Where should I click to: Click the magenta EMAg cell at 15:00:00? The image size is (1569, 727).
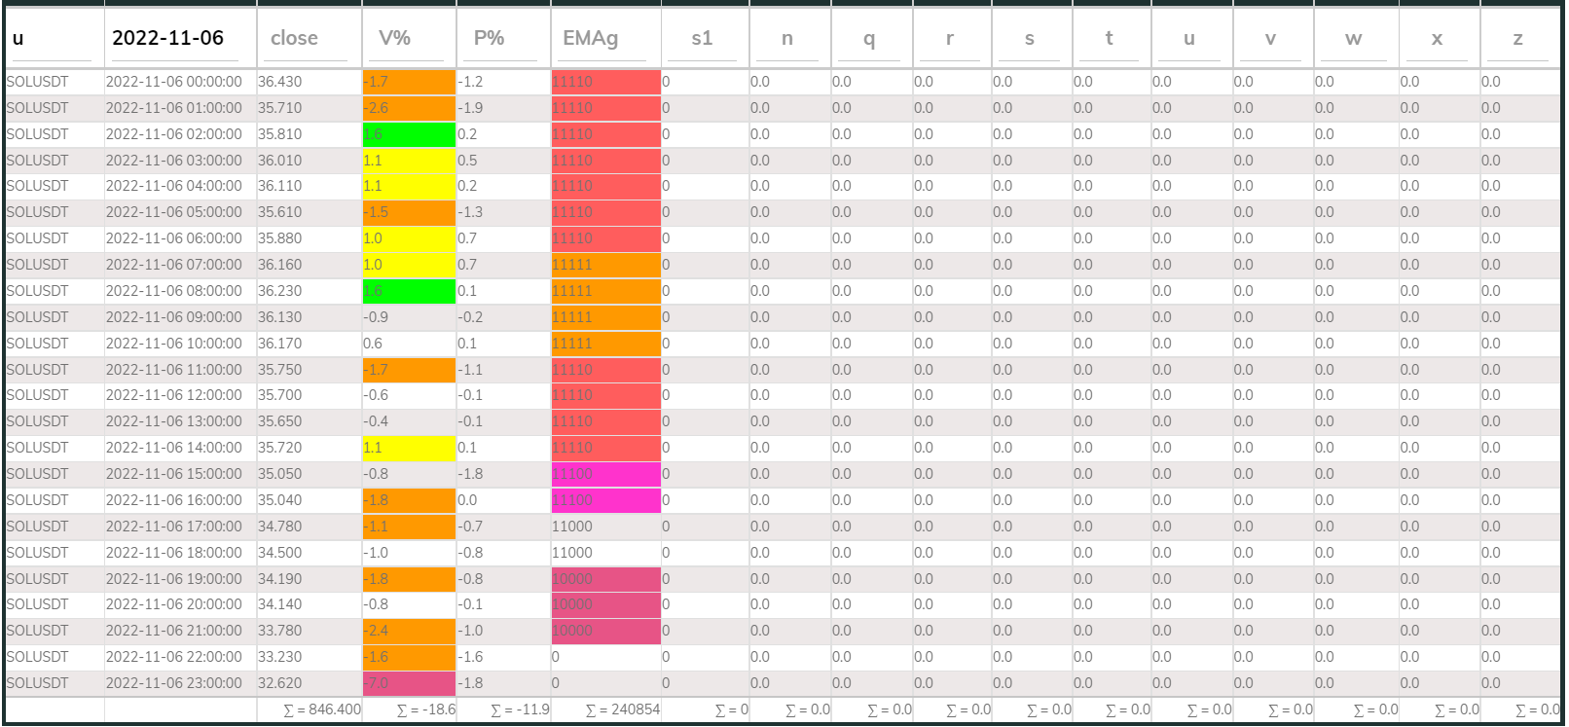604,474
